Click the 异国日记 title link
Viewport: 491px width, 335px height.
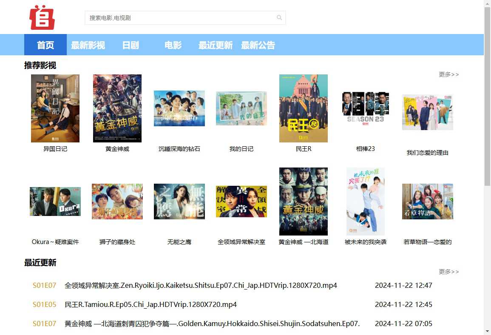click(55, 149)
